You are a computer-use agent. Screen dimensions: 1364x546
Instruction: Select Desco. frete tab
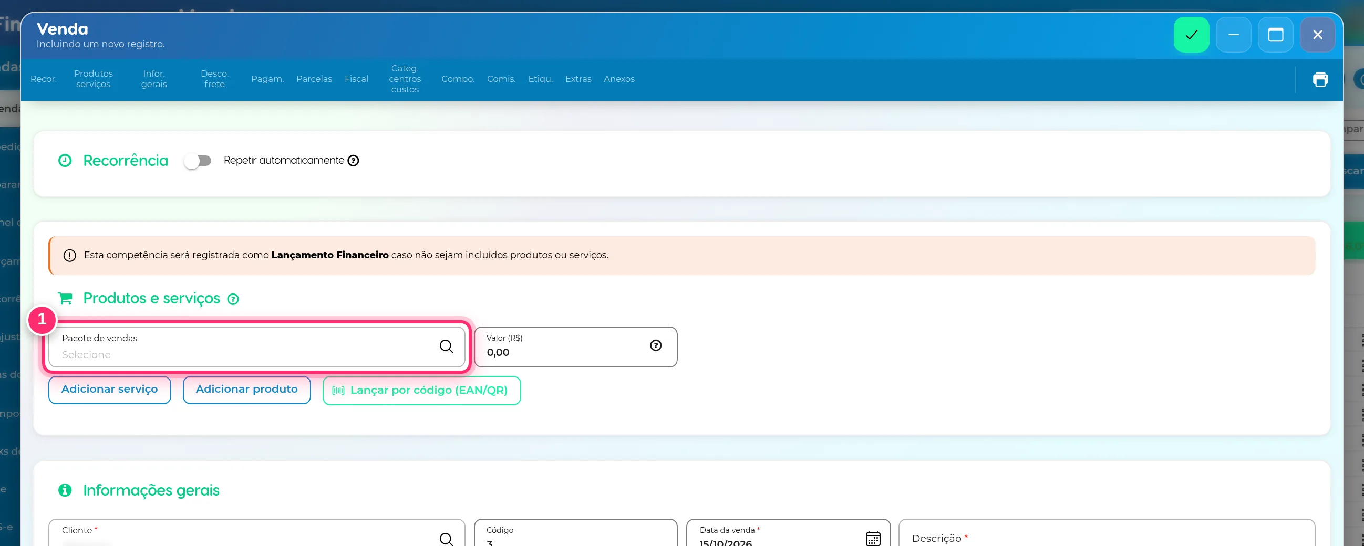point(214,79)
